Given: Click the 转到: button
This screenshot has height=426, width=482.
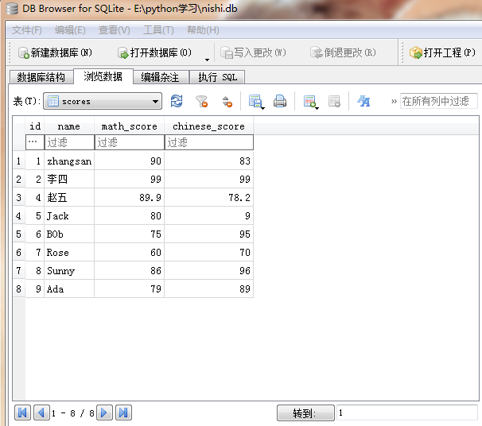Looking at the screenshot, I should pos(305,413).
